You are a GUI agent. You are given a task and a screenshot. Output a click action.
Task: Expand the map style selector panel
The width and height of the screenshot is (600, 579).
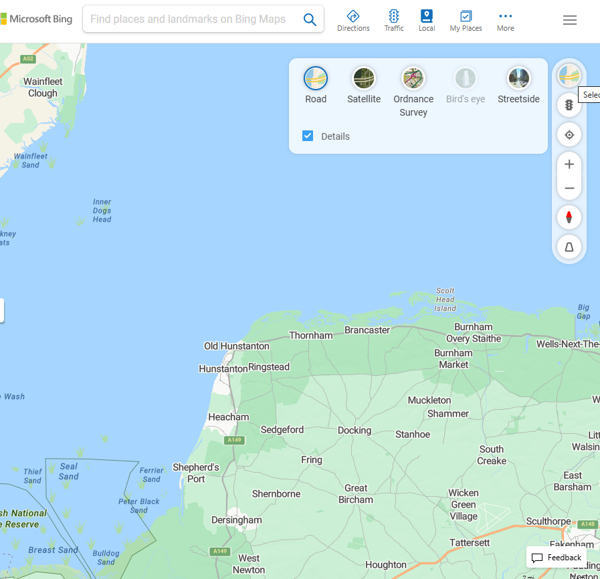569,74
